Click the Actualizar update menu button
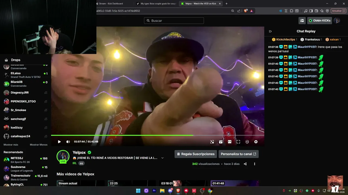 (338, 11)
